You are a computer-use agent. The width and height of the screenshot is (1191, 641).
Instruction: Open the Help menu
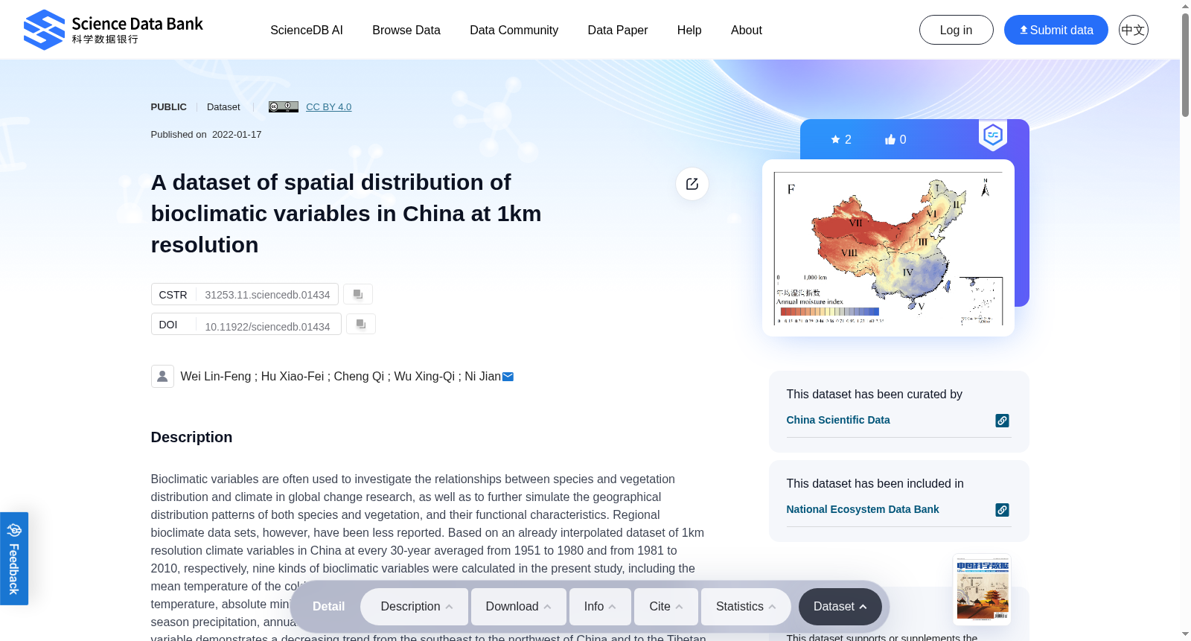point(689,30)
